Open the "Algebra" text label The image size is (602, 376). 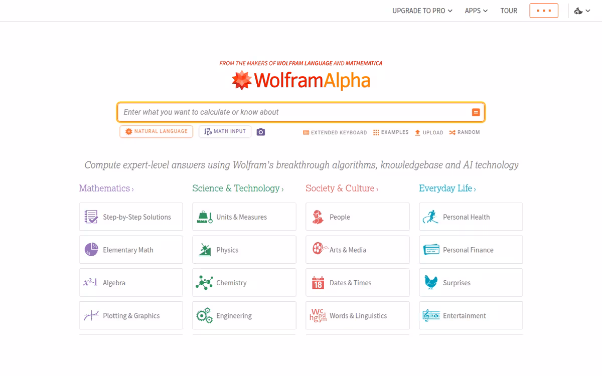[x=114, y=283]
